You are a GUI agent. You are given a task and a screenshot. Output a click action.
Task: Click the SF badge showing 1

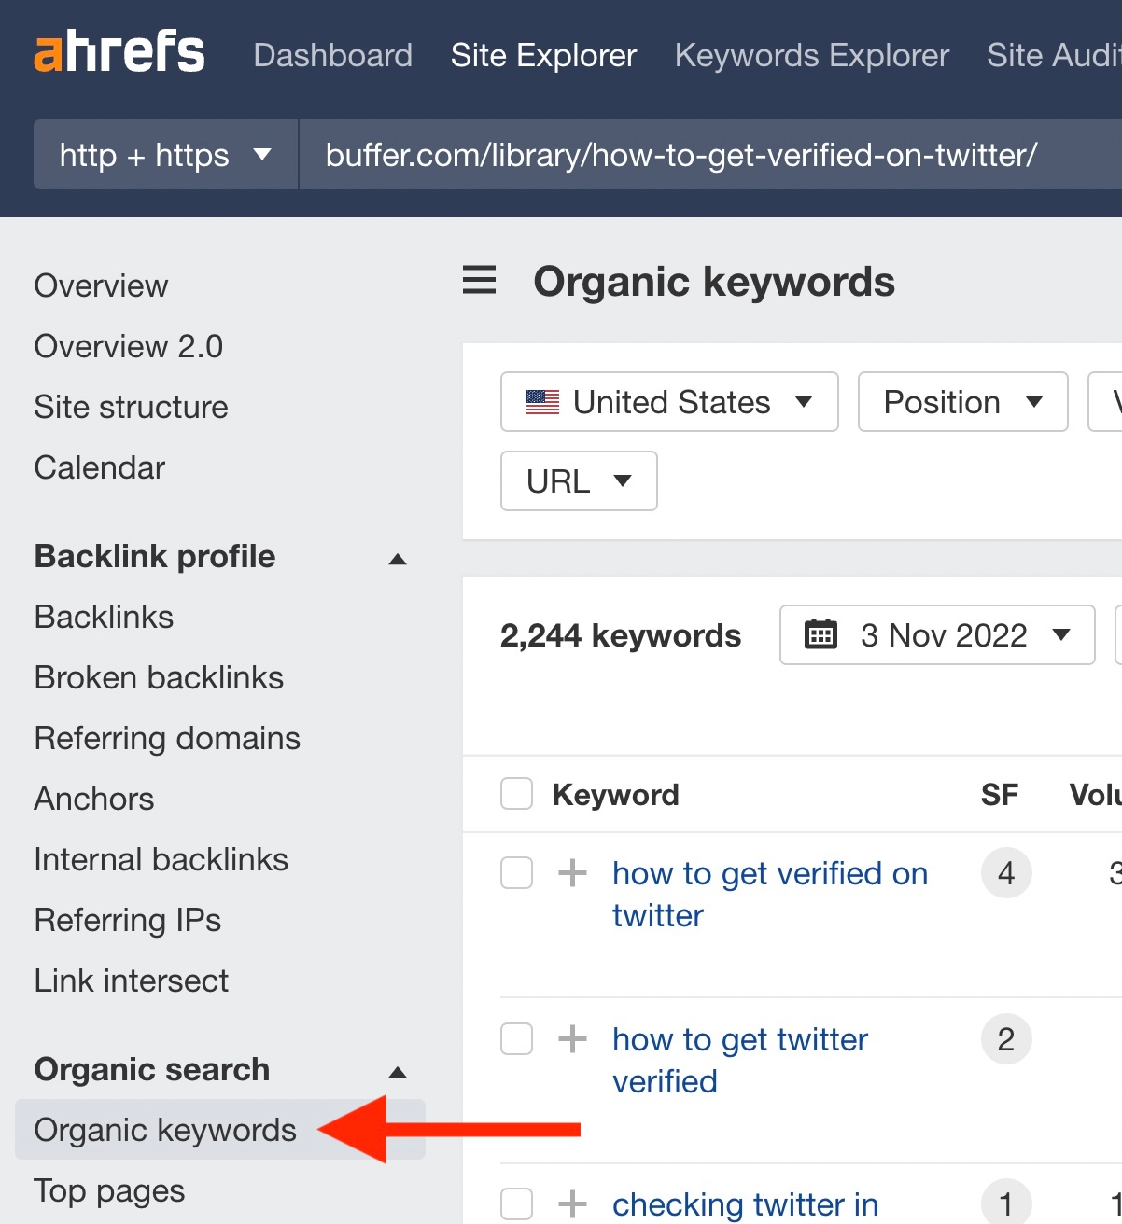pyautogui.click(x=1006, y=1203)
